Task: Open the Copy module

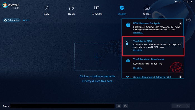Action: pos(47,10)
